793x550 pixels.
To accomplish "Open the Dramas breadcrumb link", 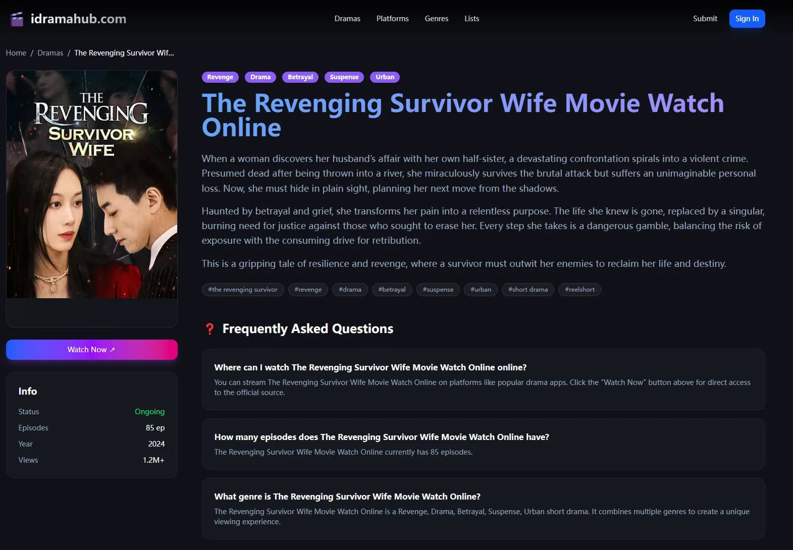I will coord(50,53).
